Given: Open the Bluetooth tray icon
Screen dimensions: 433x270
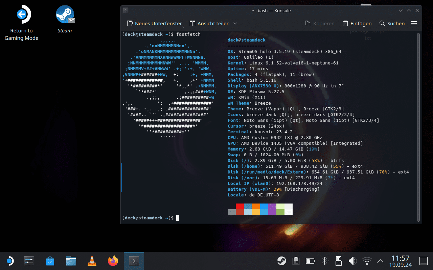Looking at the screenshot, I should tap(325, 261).
